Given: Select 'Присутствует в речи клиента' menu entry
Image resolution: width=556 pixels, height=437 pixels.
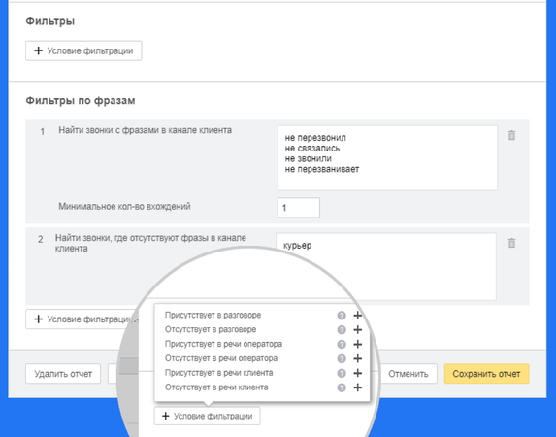Looking at the screenshot, I should click(218, 373).
